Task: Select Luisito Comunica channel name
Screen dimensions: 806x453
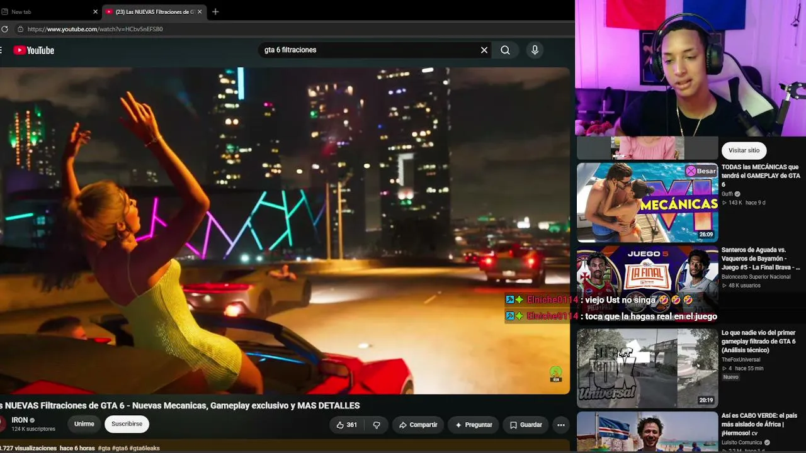Action: [742, 442]
